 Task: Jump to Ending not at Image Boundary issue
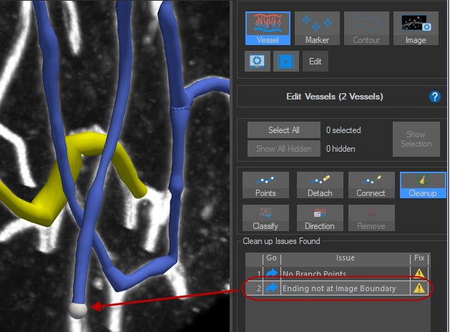(272, 288)
